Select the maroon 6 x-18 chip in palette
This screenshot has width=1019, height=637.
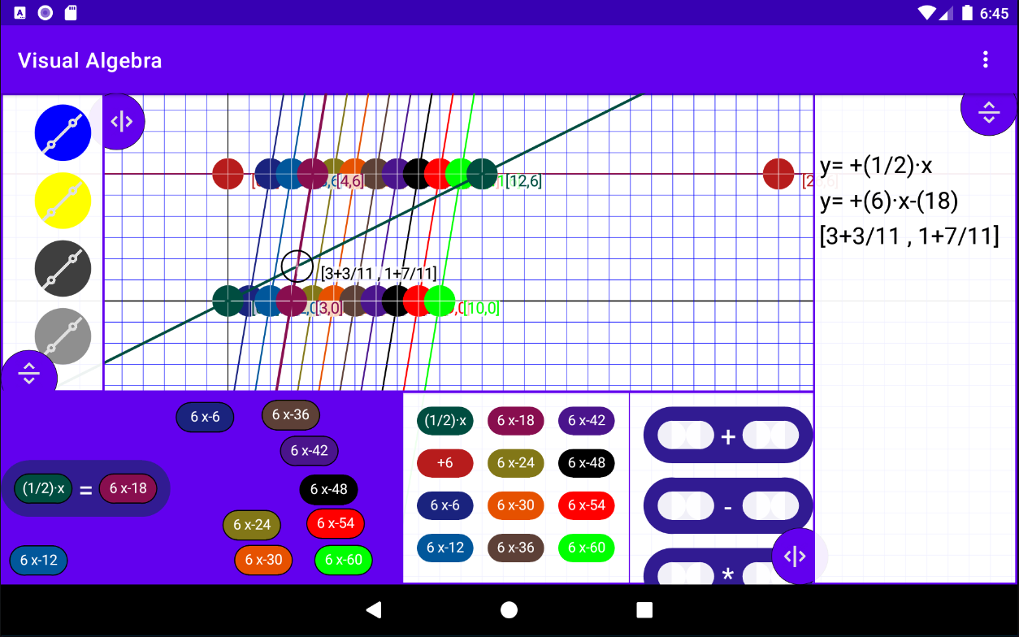click(x=516, y=421)
